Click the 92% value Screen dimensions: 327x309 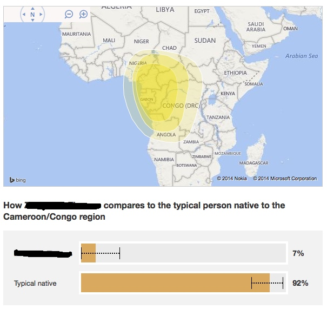(301, 283)
